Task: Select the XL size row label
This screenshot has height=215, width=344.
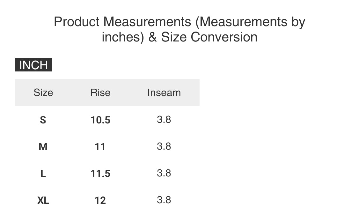Action: (43, 200)
